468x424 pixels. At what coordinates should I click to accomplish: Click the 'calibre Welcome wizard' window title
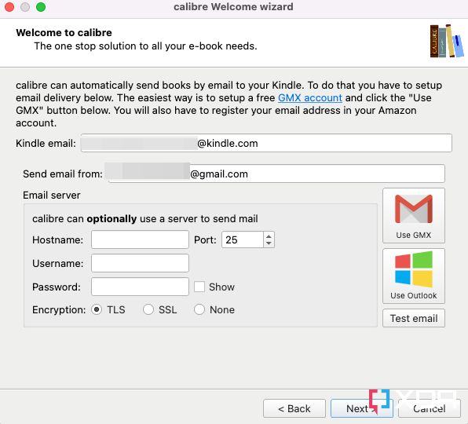233,6
